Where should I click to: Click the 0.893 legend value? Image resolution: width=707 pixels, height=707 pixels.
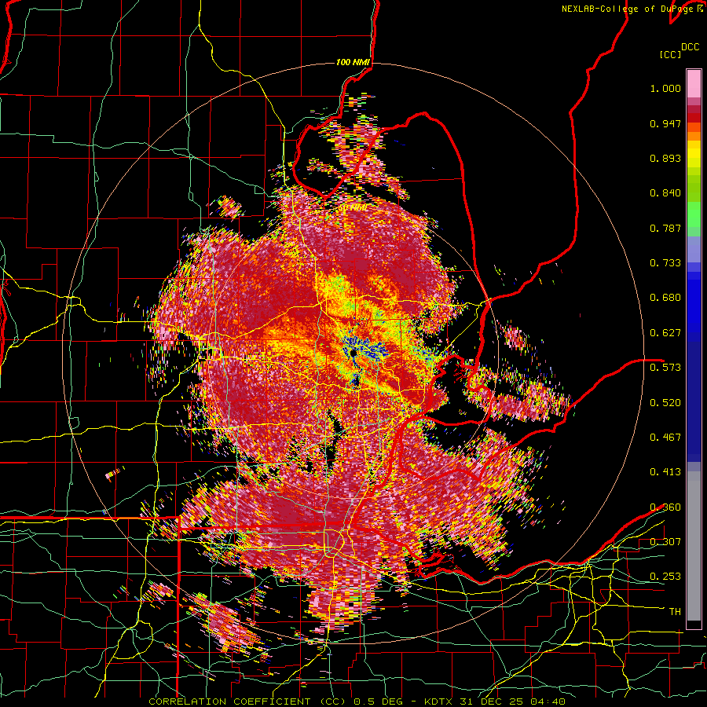(665, 158)
